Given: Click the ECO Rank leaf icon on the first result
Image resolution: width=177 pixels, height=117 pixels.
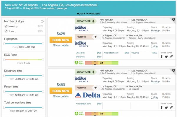Looking at the screenshot, I should (76, 63).
